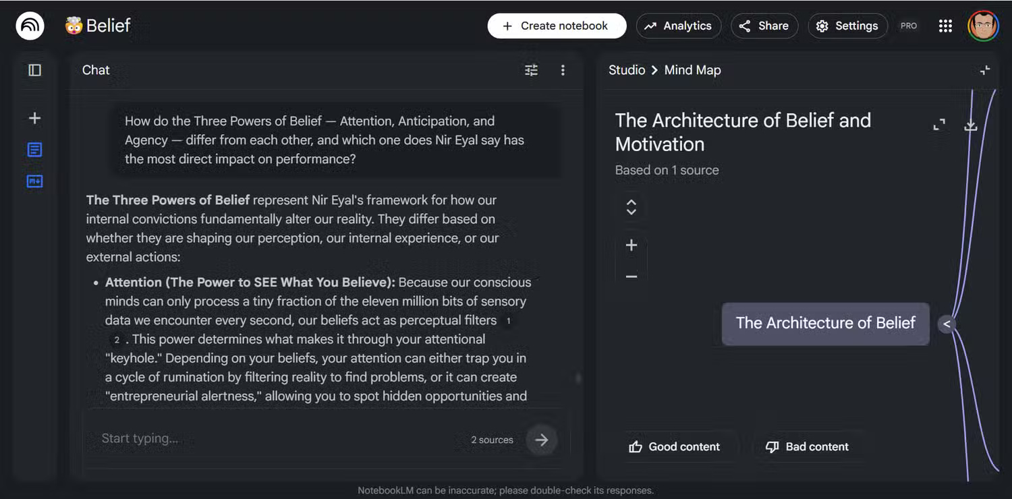This screenshot has height=499, width=1012.
Task: Expand or collapse all mind map nodes
Action: [631, 207]
